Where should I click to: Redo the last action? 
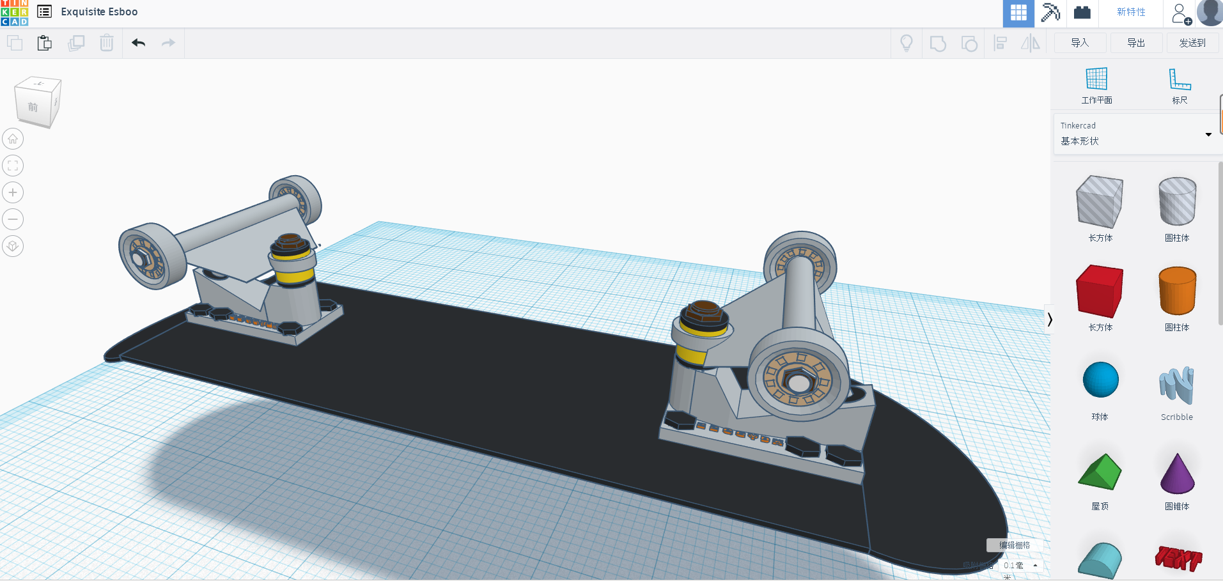click(x=168, y=43)
